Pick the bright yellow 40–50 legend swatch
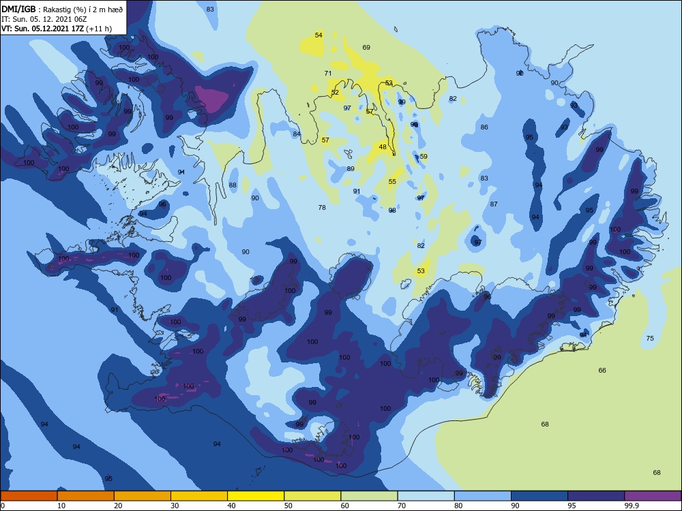 tap(256, 496)
